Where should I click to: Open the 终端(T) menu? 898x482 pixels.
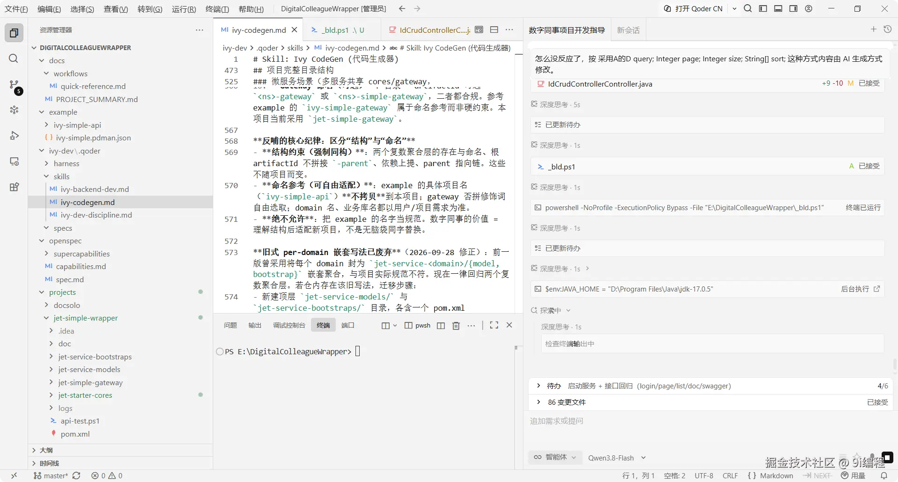pyautogui.click(x=217, y=9)
